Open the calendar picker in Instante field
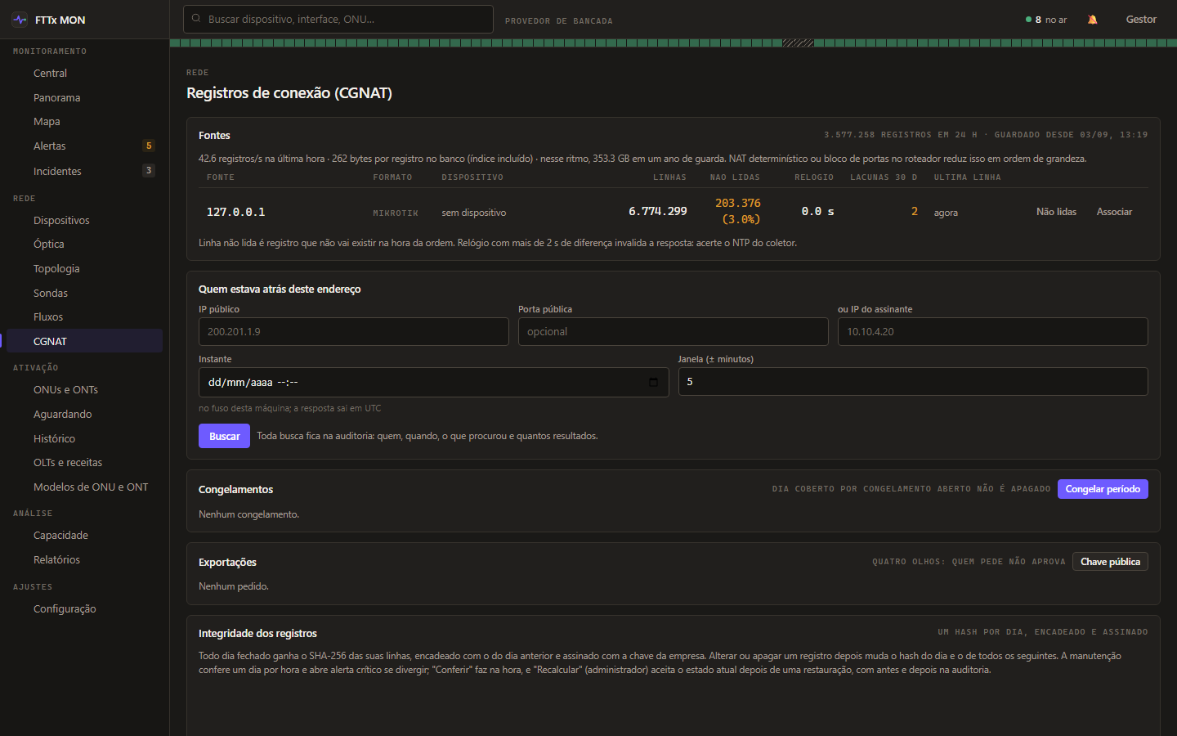Viewport: 1177px width, 736px height. [653, 382]
